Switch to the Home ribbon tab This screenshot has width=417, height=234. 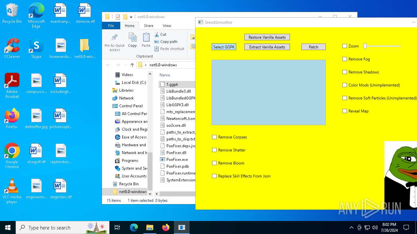pos(129,26)
